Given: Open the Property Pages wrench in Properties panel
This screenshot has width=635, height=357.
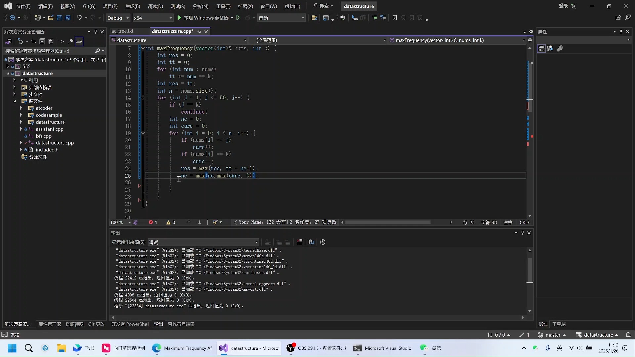Looking at the screenshot, I should [560, 49].
